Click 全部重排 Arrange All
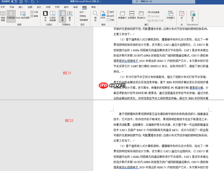The image size is (224, 171). coord(132,15)
